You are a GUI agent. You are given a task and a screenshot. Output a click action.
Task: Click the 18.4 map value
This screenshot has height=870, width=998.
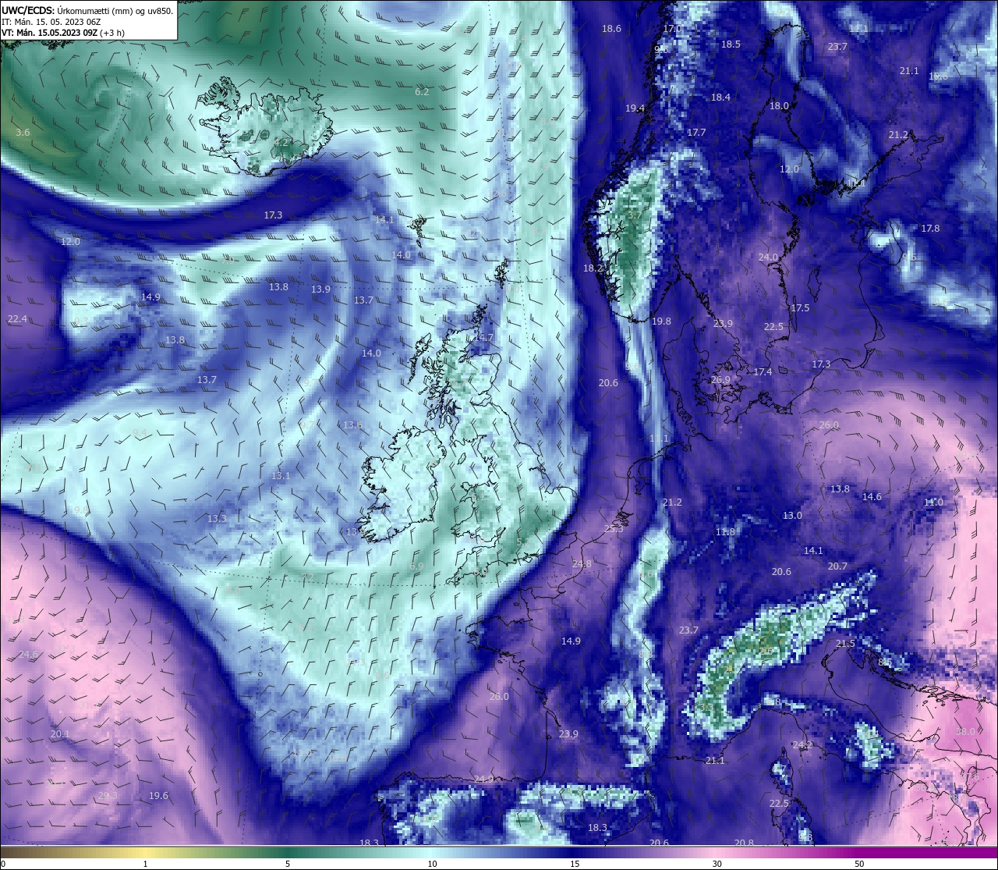[x=720, y=98]
